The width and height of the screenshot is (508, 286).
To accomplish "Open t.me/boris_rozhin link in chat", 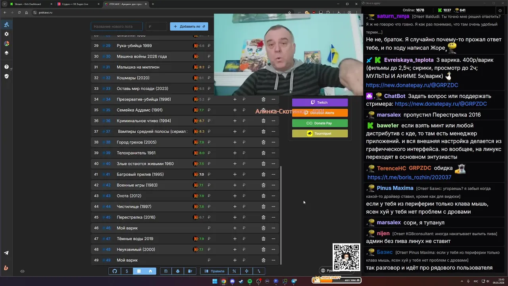I will (409, 178).
